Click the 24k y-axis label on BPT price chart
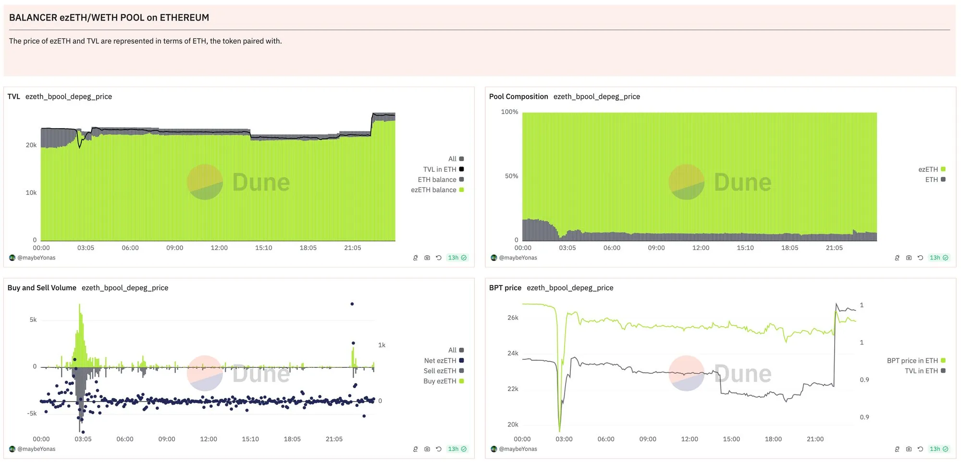Image resolution: width=961 pixels, height=462 pixels. tap(513, 353)
